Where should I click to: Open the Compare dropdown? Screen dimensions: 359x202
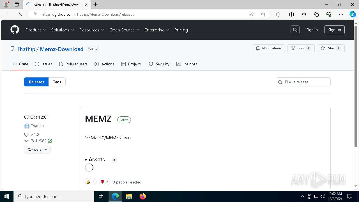click(37, 150)
